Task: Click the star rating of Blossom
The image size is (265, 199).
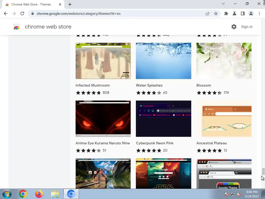Action: point(209,93)
